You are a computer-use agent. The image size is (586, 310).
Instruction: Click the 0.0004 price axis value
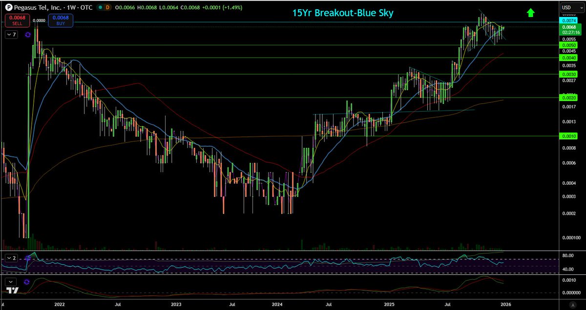pos(569,184)
